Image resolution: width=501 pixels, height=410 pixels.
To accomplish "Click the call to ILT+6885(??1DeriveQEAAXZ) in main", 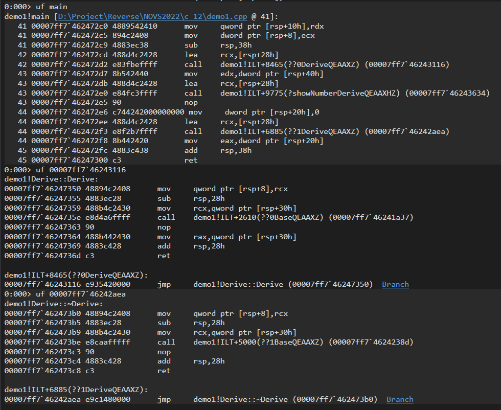I will 317,131.
